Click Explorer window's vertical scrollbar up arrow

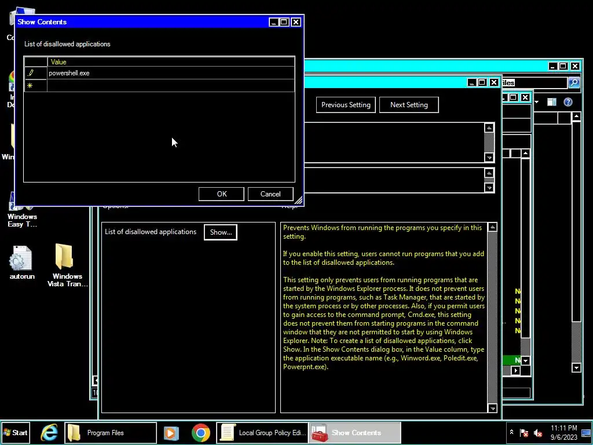coord(576,116)
